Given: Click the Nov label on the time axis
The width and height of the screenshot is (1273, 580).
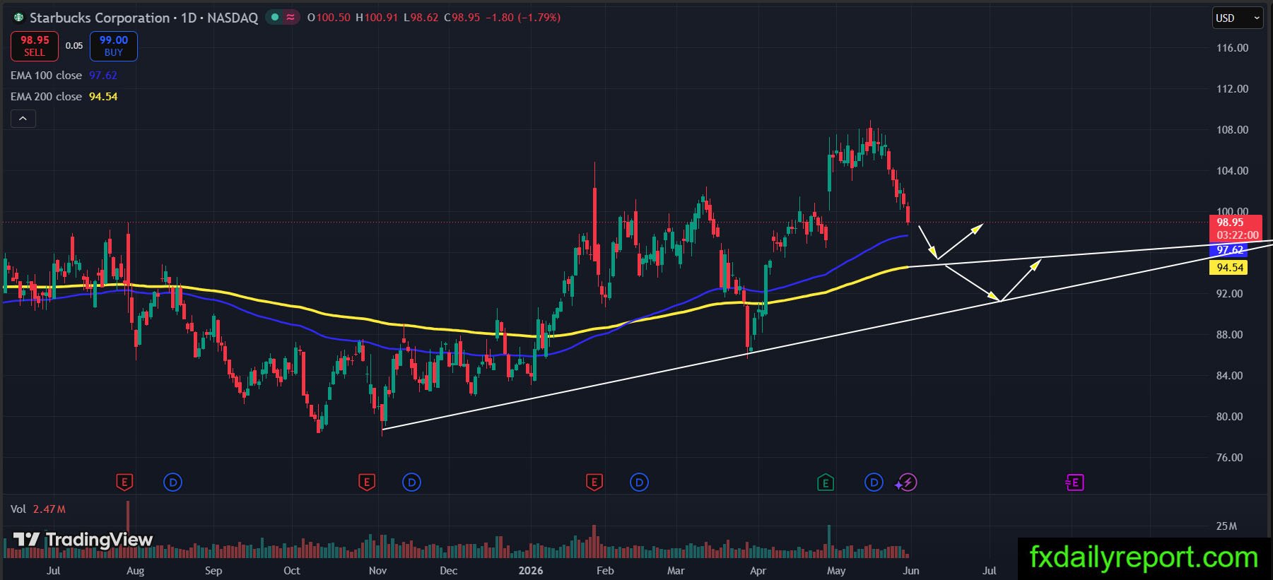Looking at the screenshot, I should 377,571.
